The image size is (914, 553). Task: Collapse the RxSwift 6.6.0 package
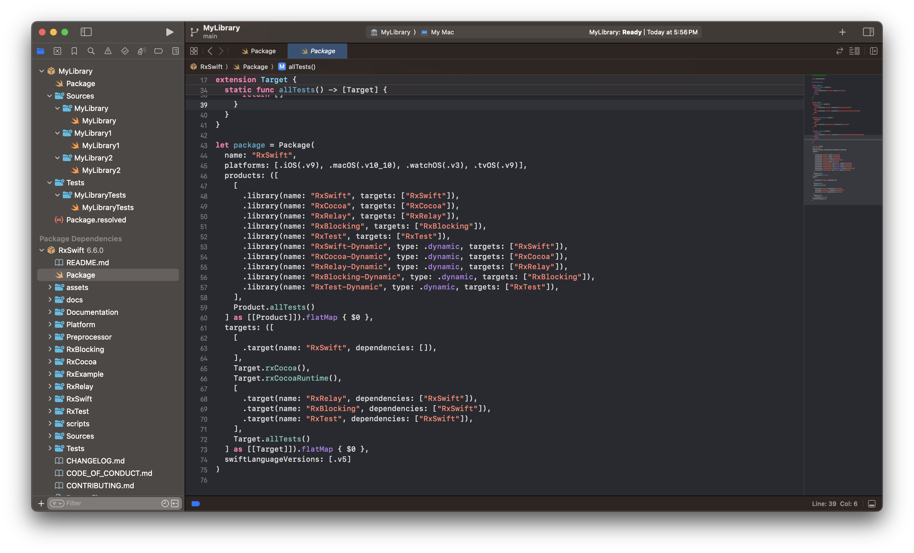click(x=42, y=250)
